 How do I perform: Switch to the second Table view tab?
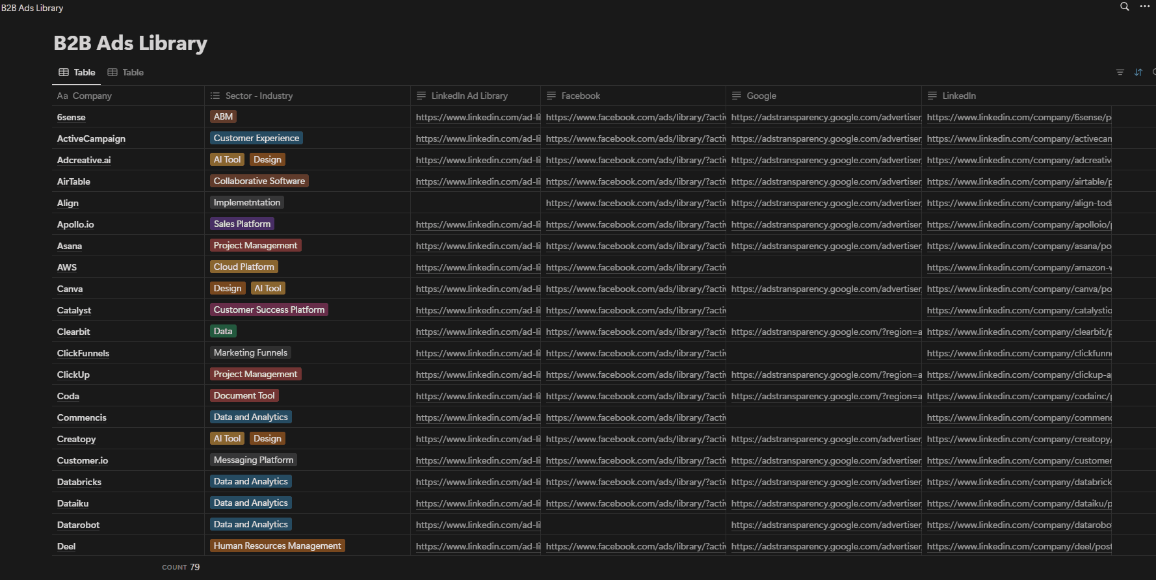[x=125, y=72]
